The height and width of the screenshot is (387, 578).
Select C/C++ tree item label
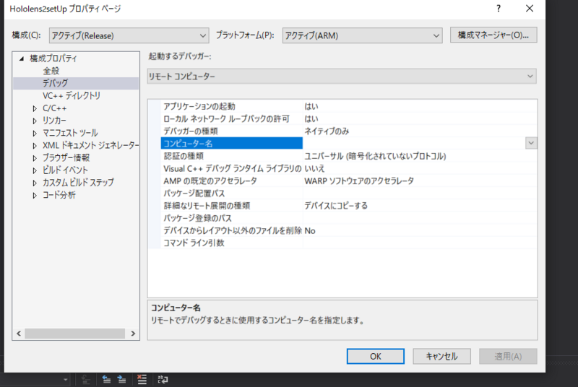click(55, 108)
